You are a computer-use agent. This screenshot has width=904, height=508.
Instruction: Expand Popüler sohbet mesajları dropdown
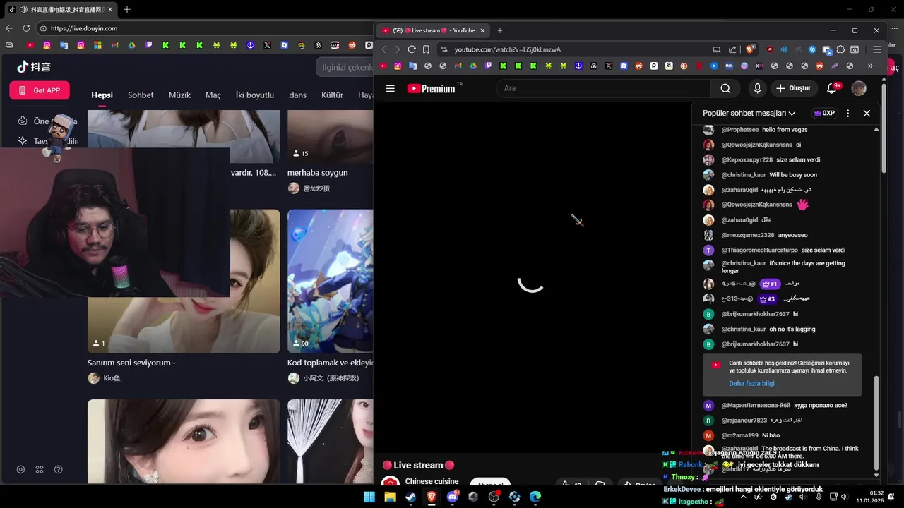pos(749,113)
